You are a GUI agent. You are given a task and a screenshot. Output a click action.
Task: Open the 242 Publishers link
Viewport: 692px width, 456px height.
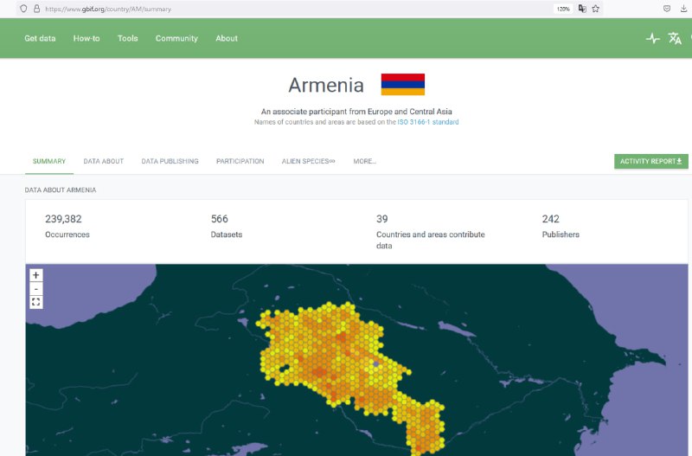click(x=561, y=227)
